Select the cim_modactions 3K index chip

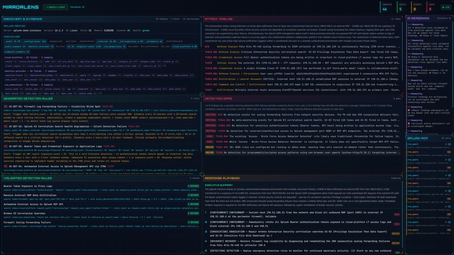115,46
